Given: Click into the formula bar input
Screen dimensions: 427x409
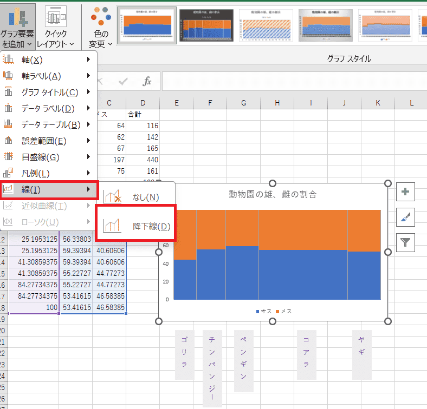Looking at the screenshot, I should point(294,81).
